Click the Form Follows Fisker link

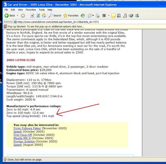tap(27, 128)
